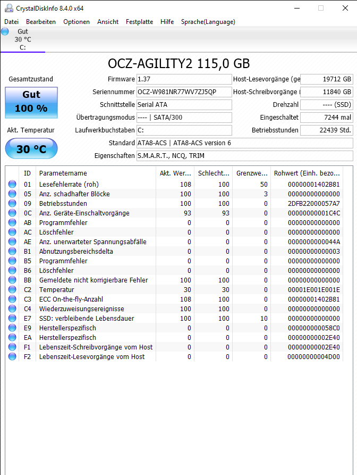Click status orb of Wiederzuweisungsereignisse row

tap(12, 309)
